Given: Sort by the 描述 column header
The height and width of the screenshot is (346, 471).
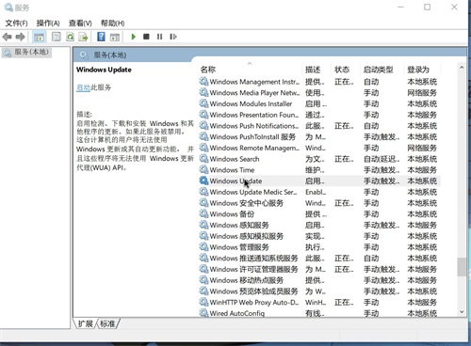Looking at the screenshot, I should click(313, 70).
